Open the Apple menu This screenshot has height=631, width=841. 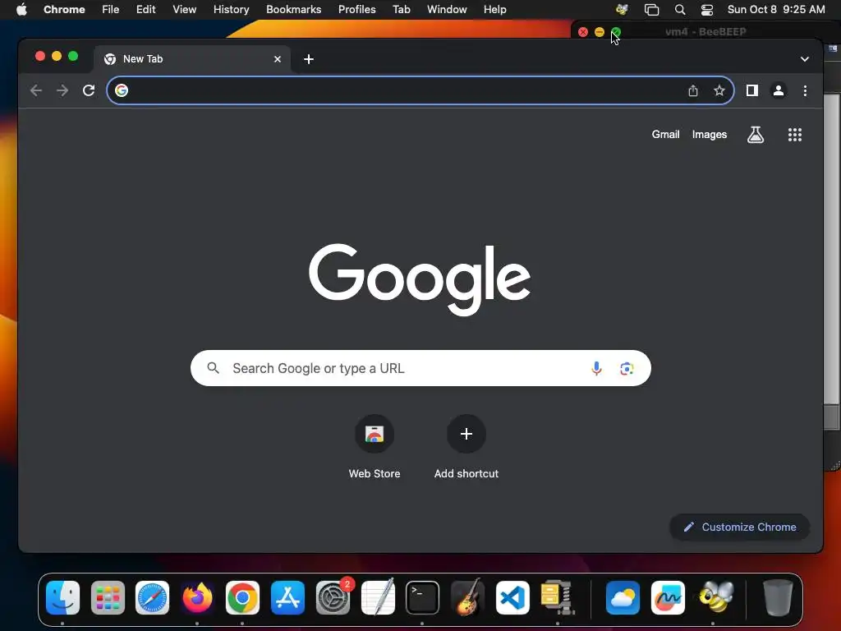click(21, 10)
